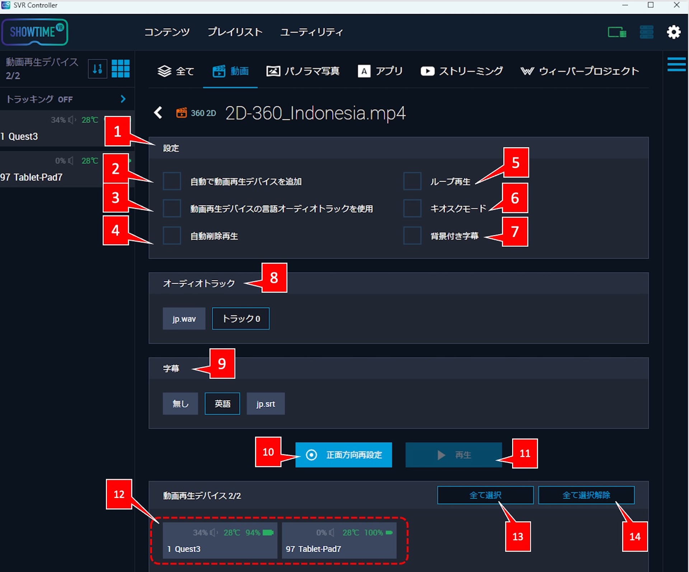The width and height of the screenshot is (689, 572).
Task: Open the プレイリスト menu
Action: (x=235, y=32)
